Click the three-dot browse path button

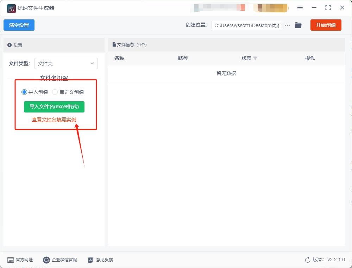287,25
